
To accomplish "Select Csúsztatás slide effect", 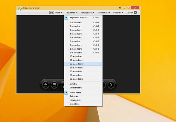I will [x=83, y=104].
